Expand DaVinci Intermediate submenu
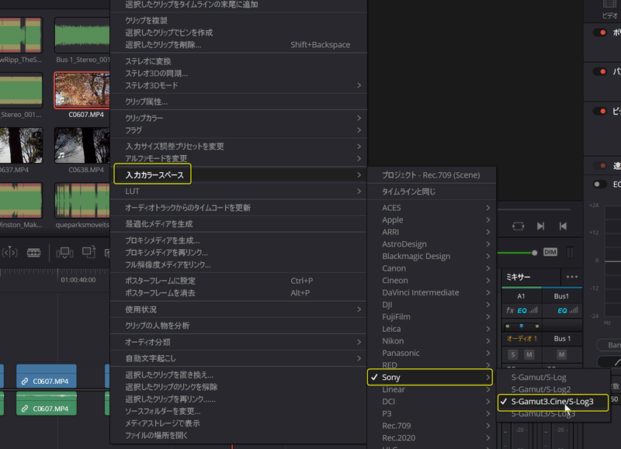This screenshot has height=449, width=621. click(432, 292)
